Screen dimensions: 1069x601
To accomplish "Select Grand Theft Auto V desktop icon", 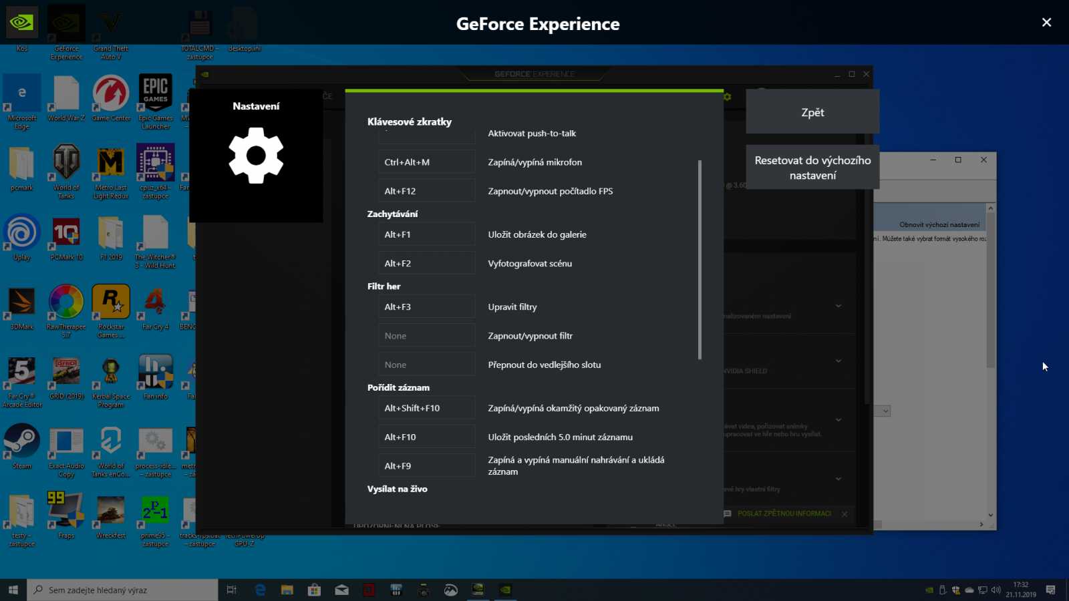I will click(111, 33).
